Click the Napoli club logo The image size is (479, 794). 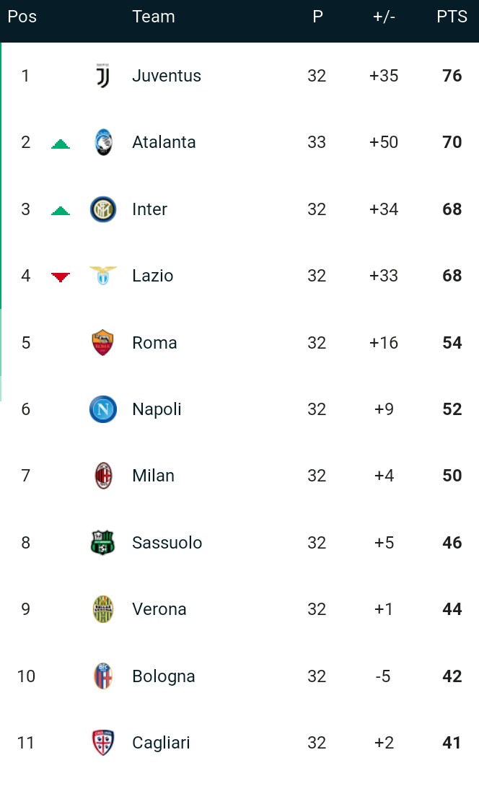point(103,409)
